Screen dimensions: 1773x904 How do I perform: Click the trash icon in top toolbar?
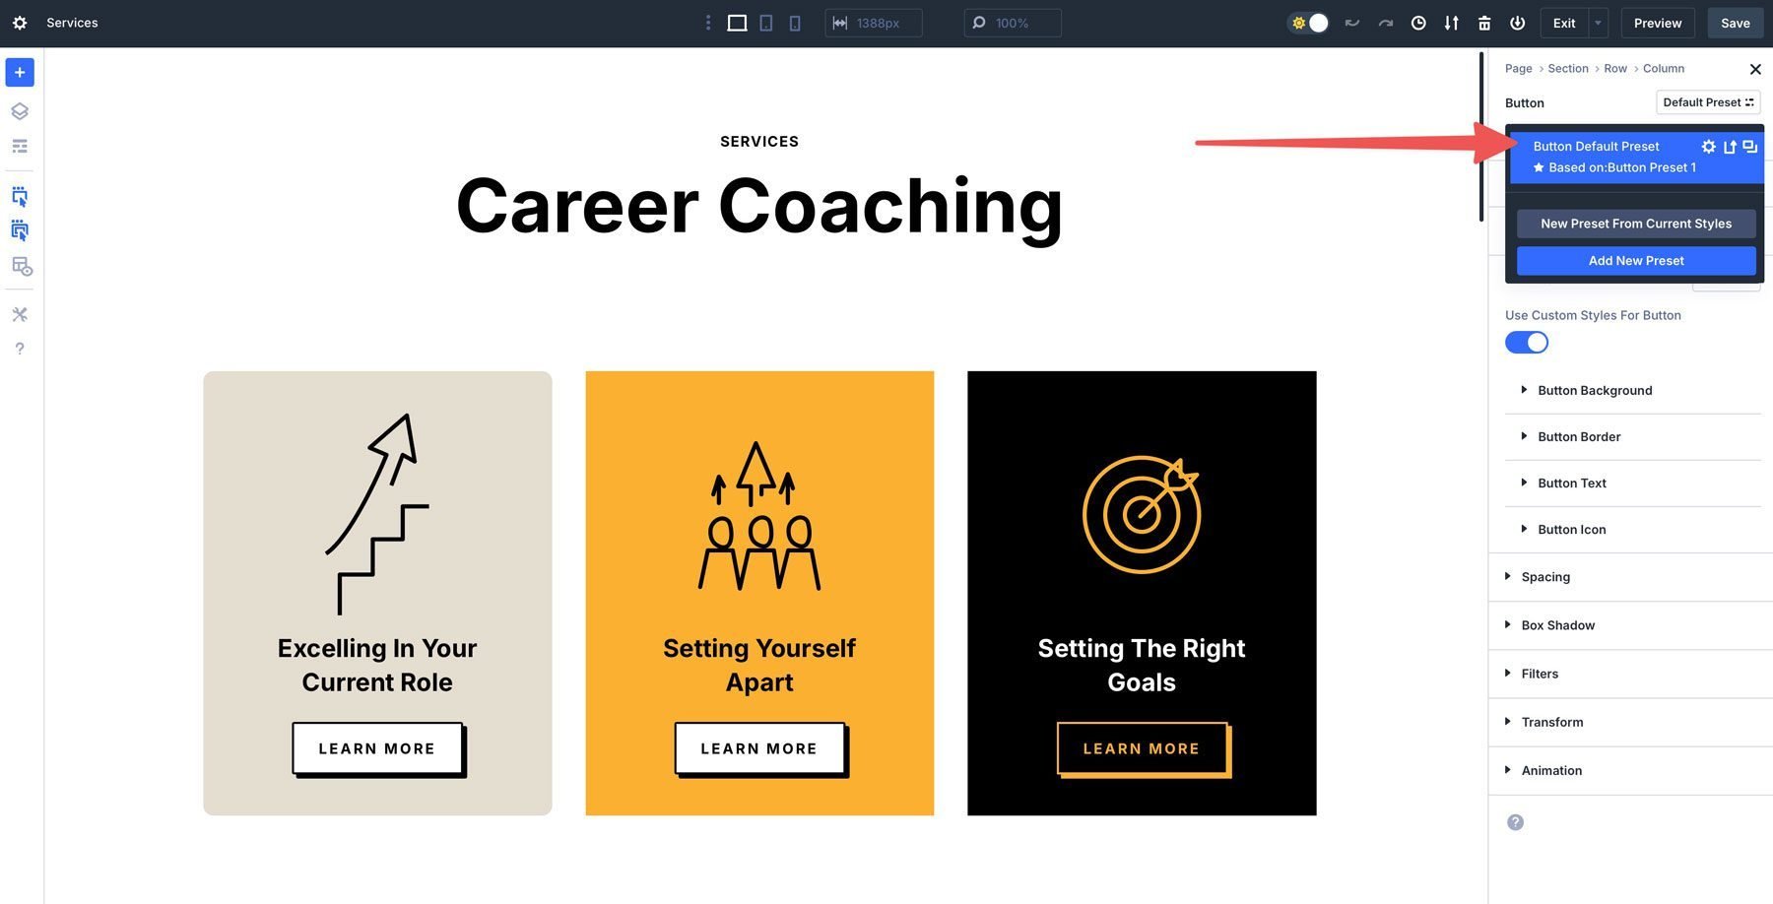[x=1484, y=23]
